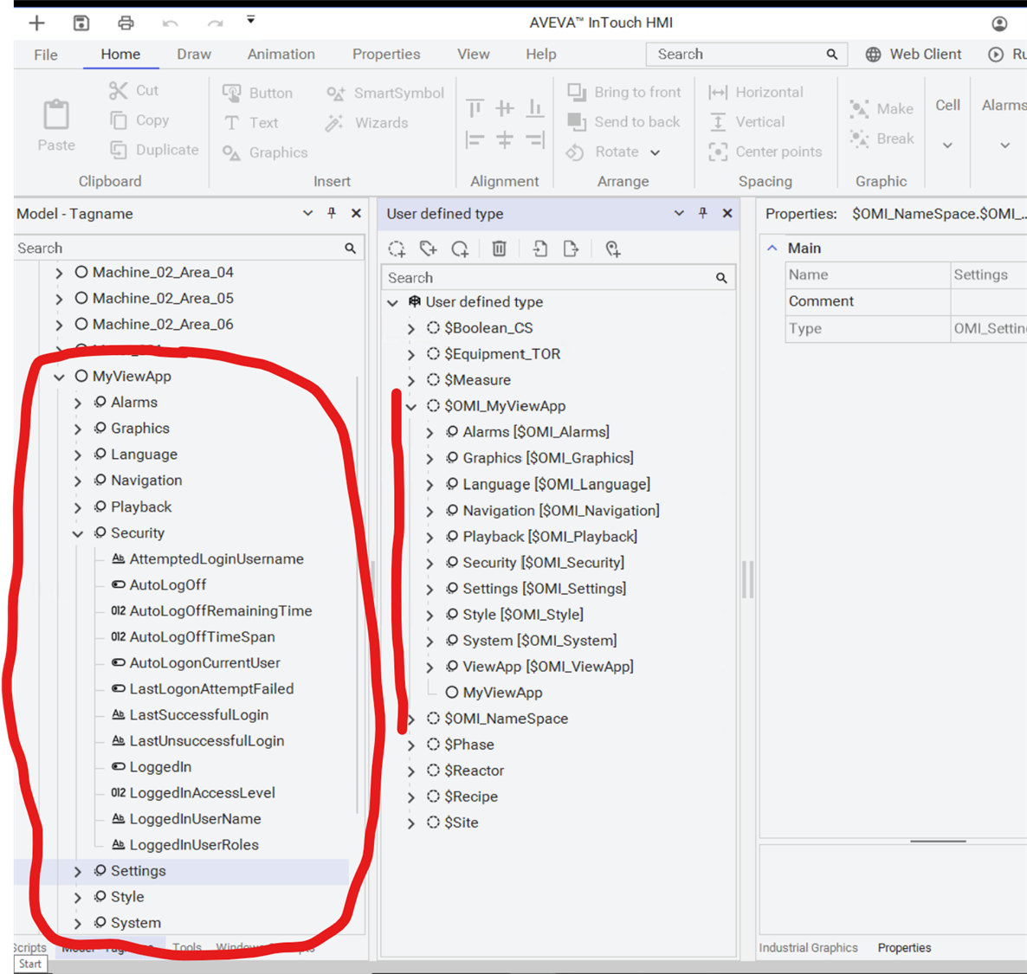Viewport: 1027px width, 974px height.
Task: Click the Center points spacing icon
Action: click(718, 152)
